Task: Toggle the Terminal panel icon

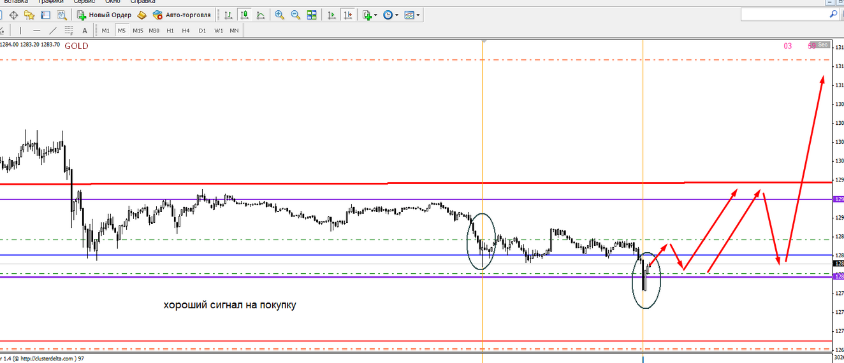Action: tap(45, 15)
